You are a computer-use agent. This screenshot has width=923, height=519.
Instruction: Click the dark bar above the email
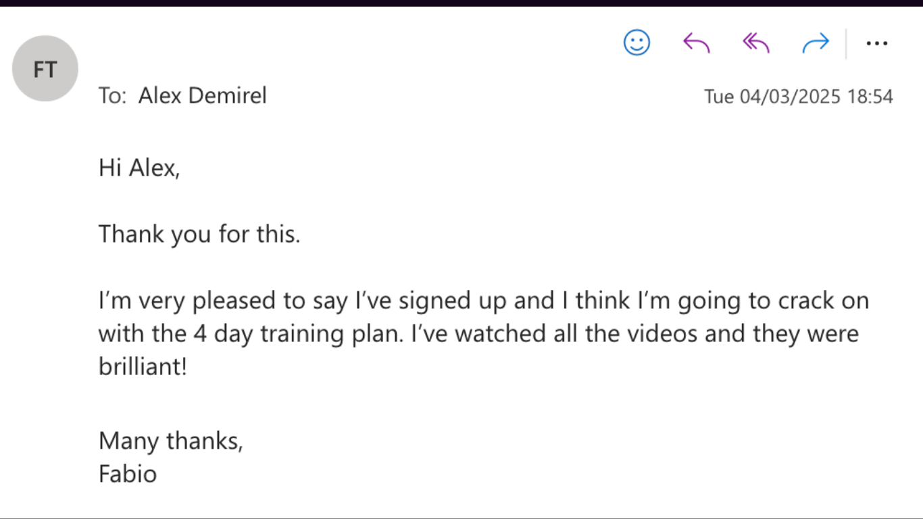461,3
